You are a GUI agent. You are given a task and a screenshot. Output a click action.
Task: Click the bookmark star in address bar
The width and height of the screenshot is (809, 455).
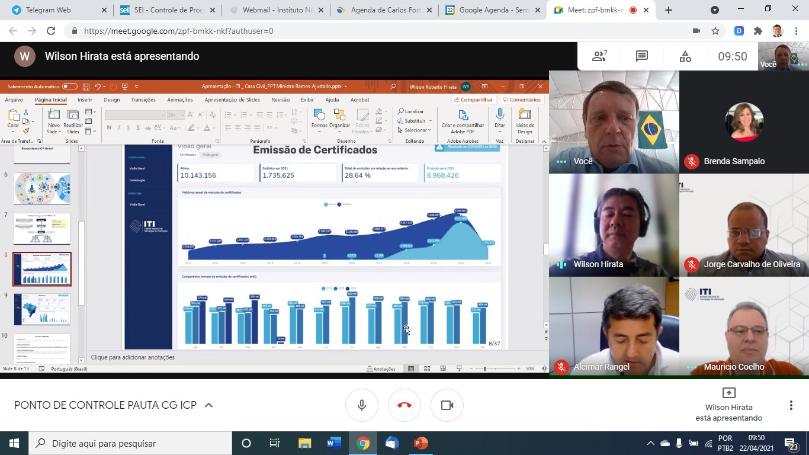(x=715, y=31)
